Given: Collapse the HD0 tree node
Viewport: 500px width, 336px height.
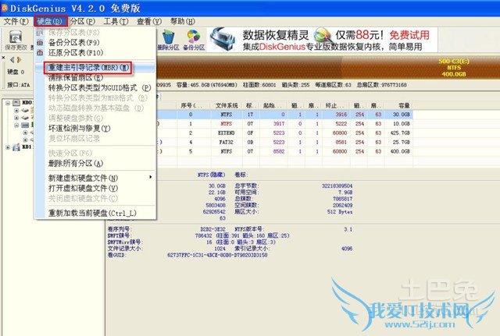Looking at the screenshot, I should (x=8, y=102).
